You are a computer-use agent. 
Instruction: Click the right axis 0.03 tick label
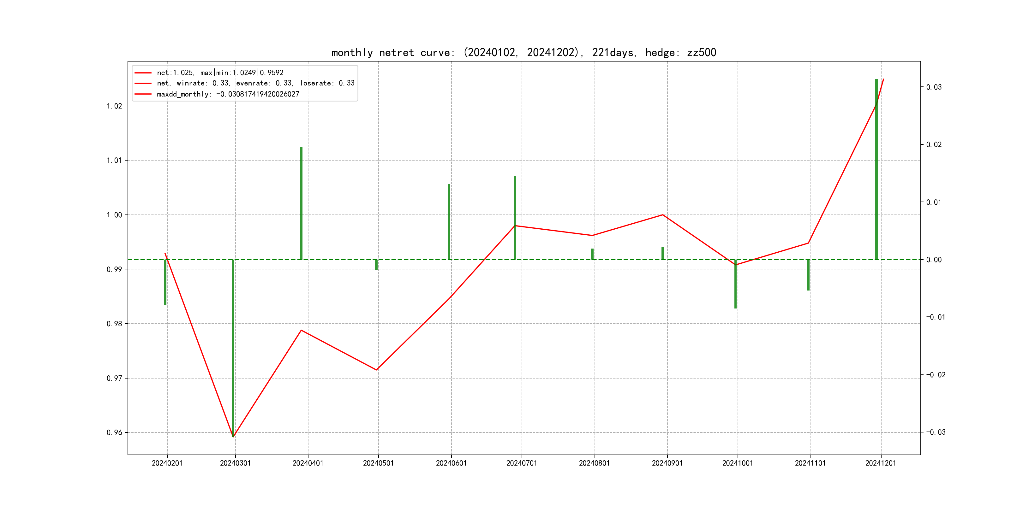pos(934,87)
